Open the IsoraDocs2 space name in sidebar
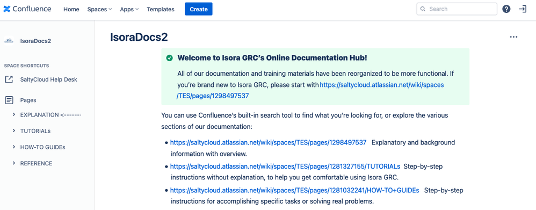 (x=35, y=41)
